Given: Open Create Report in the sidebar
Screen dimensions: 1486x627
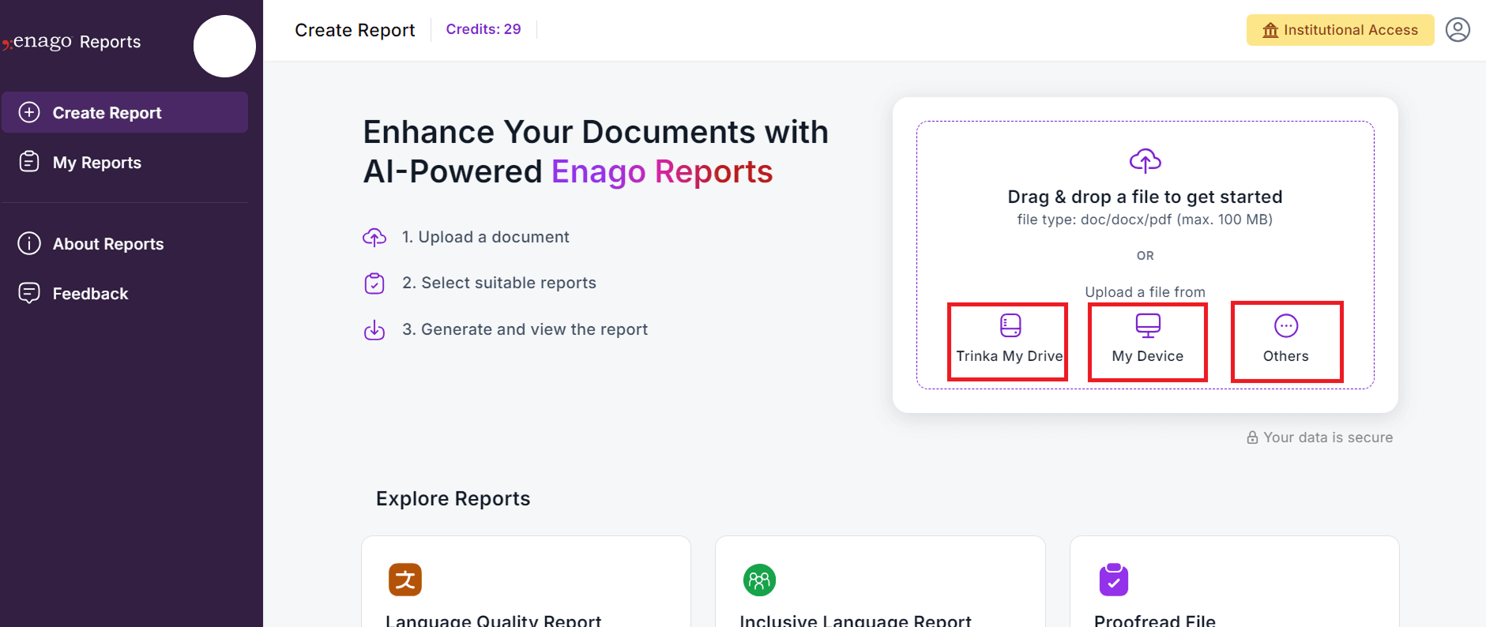Looking at the screenshot, I should (125, 112).
